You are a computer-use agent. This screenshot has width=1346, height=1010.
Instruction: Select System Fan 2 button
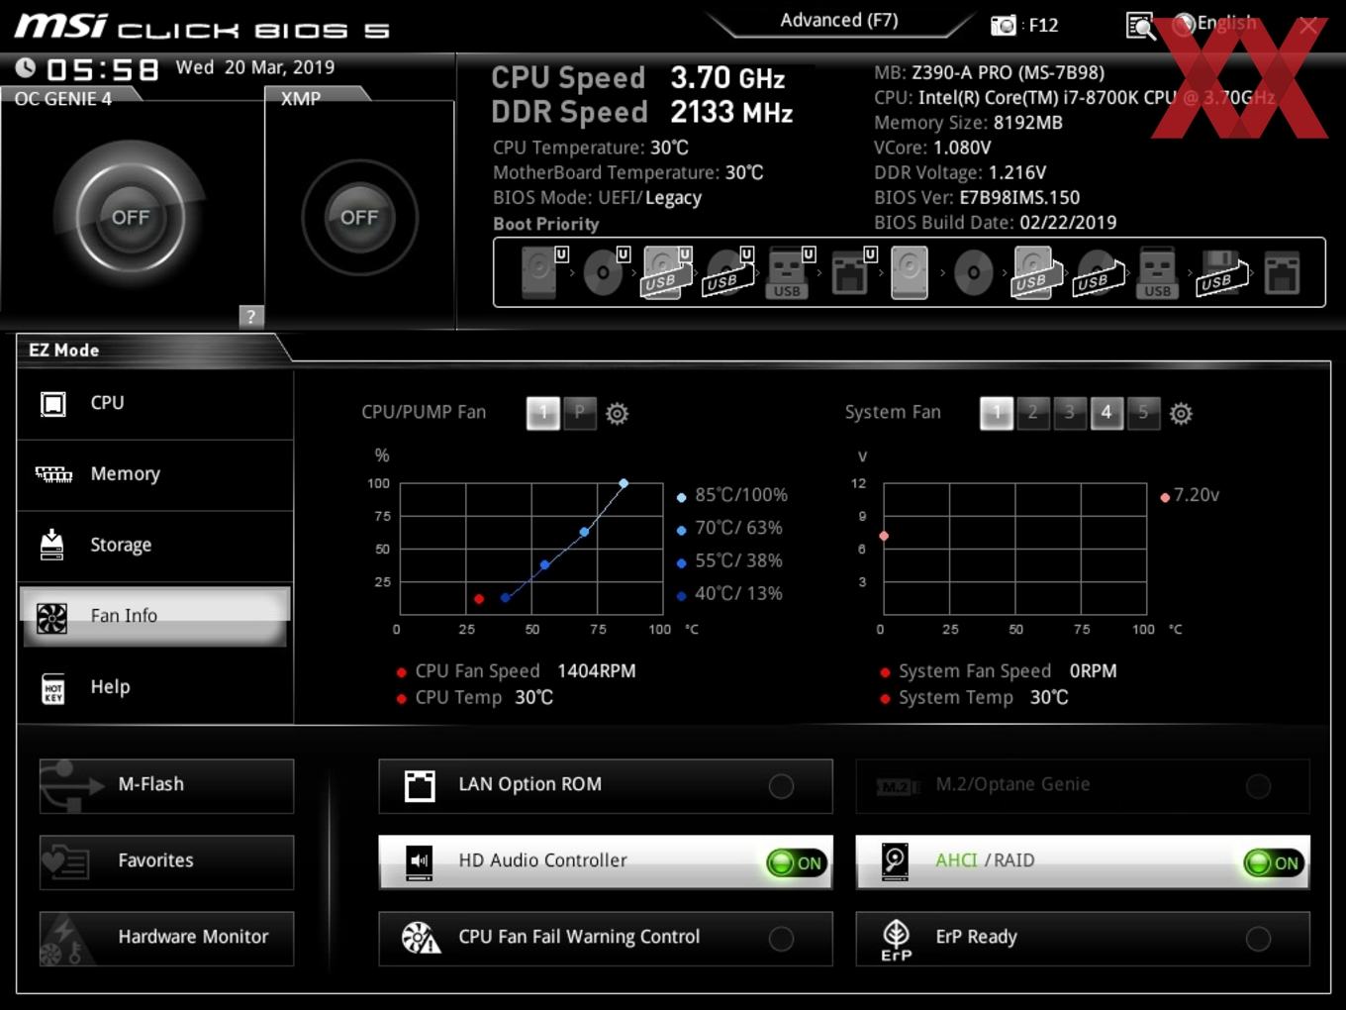(x=1033, y=413)
